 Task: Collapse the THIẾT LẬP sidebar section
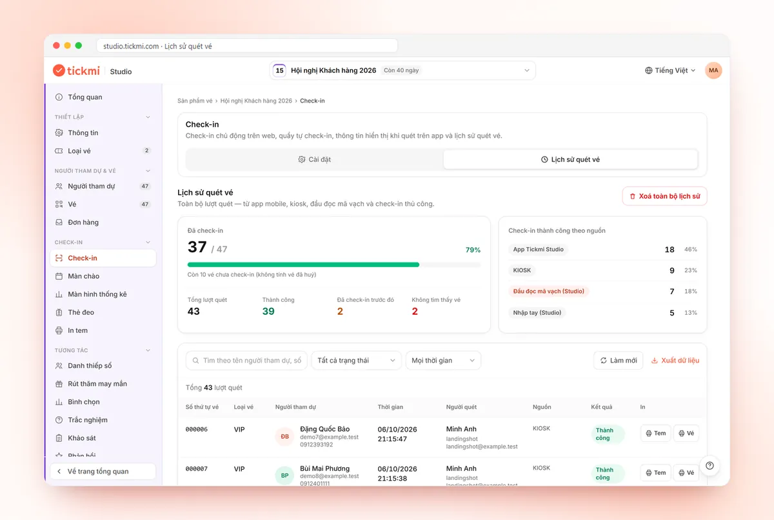(148, 117)
